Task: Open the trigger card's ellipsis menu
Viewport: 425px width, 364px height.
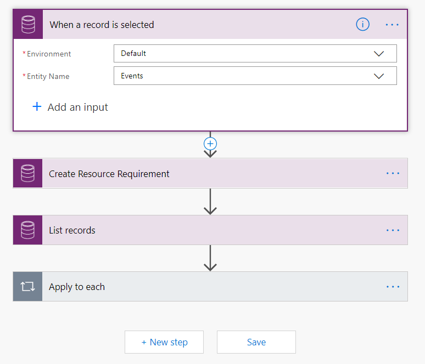Action: coord(392,25)
